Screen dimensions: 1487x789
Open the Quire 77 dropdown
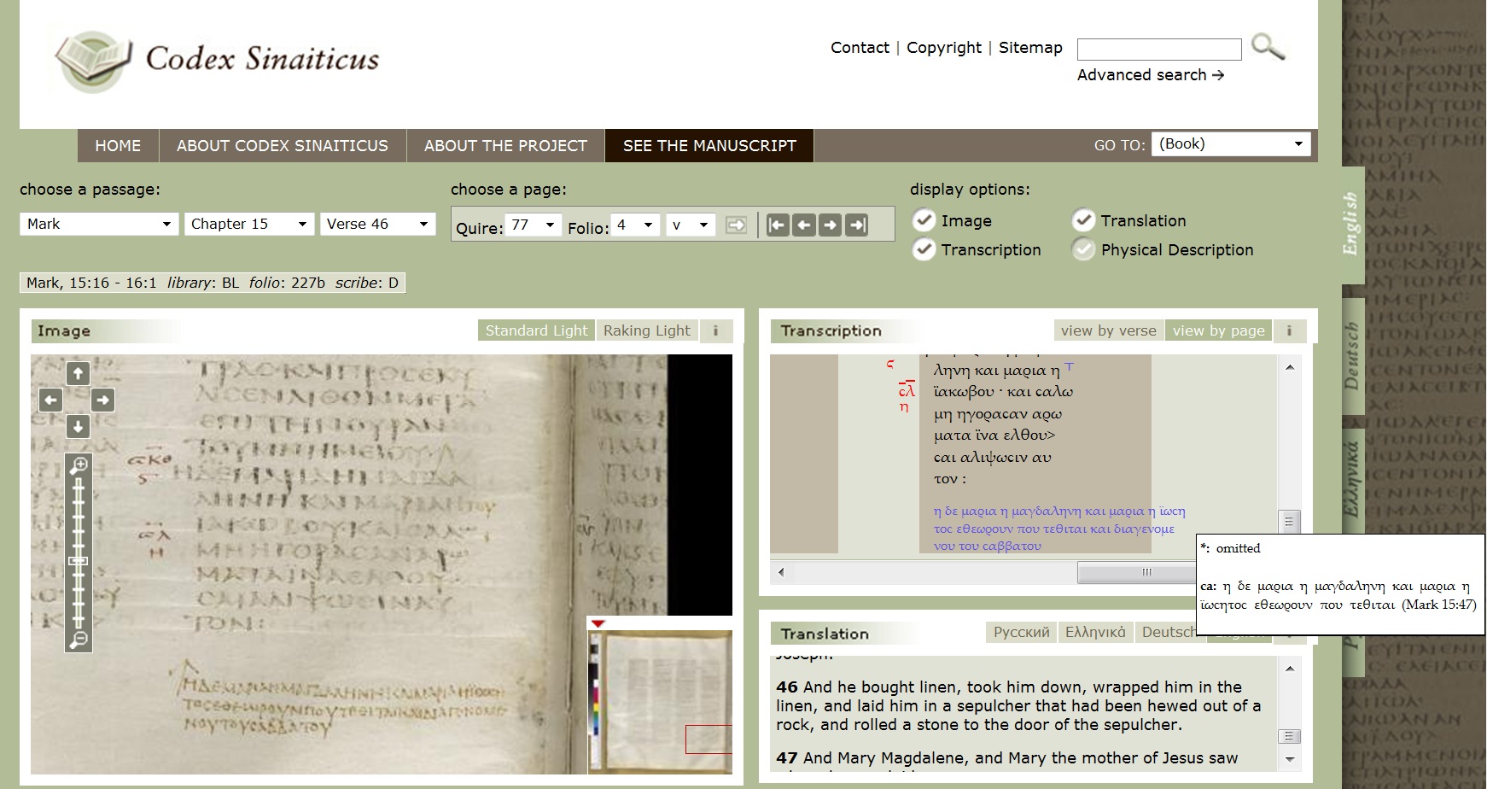[x=534, y=225]
